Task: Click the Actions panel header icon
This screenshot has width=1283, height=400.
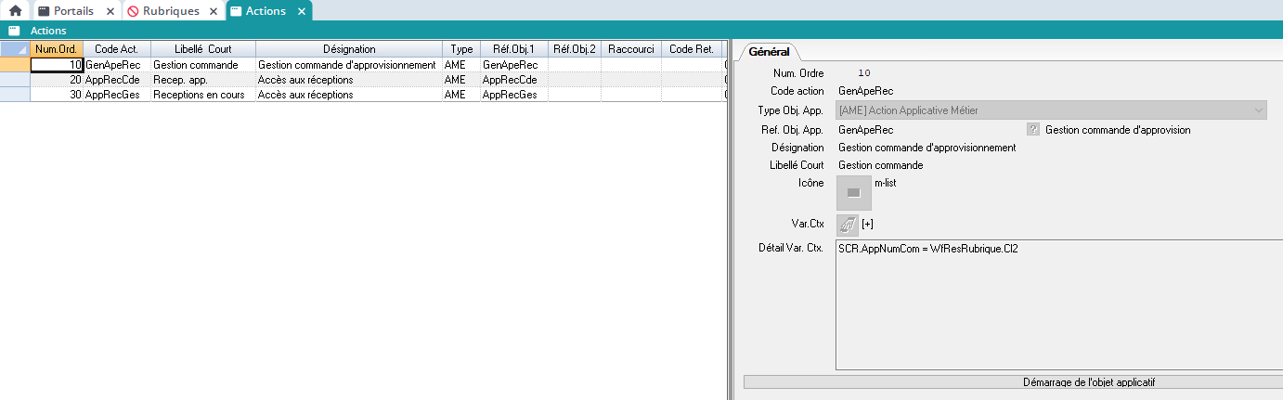Action: coord(14,31)
